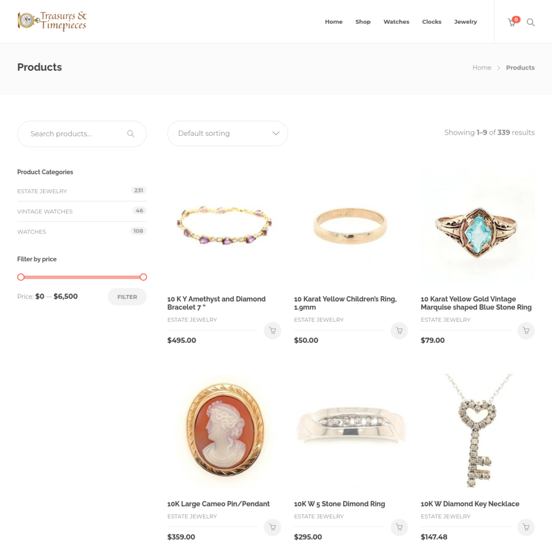This screenshot has height=552, width=552.
Task: Open the Default sorting dropdown
Action: coord(227,134)
